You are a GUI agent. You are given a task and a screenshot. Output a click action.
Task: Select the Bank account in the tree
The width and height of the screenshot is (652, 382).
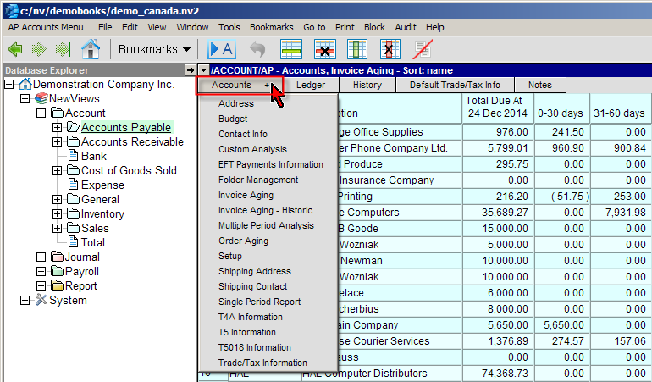[x=93, y=156]
